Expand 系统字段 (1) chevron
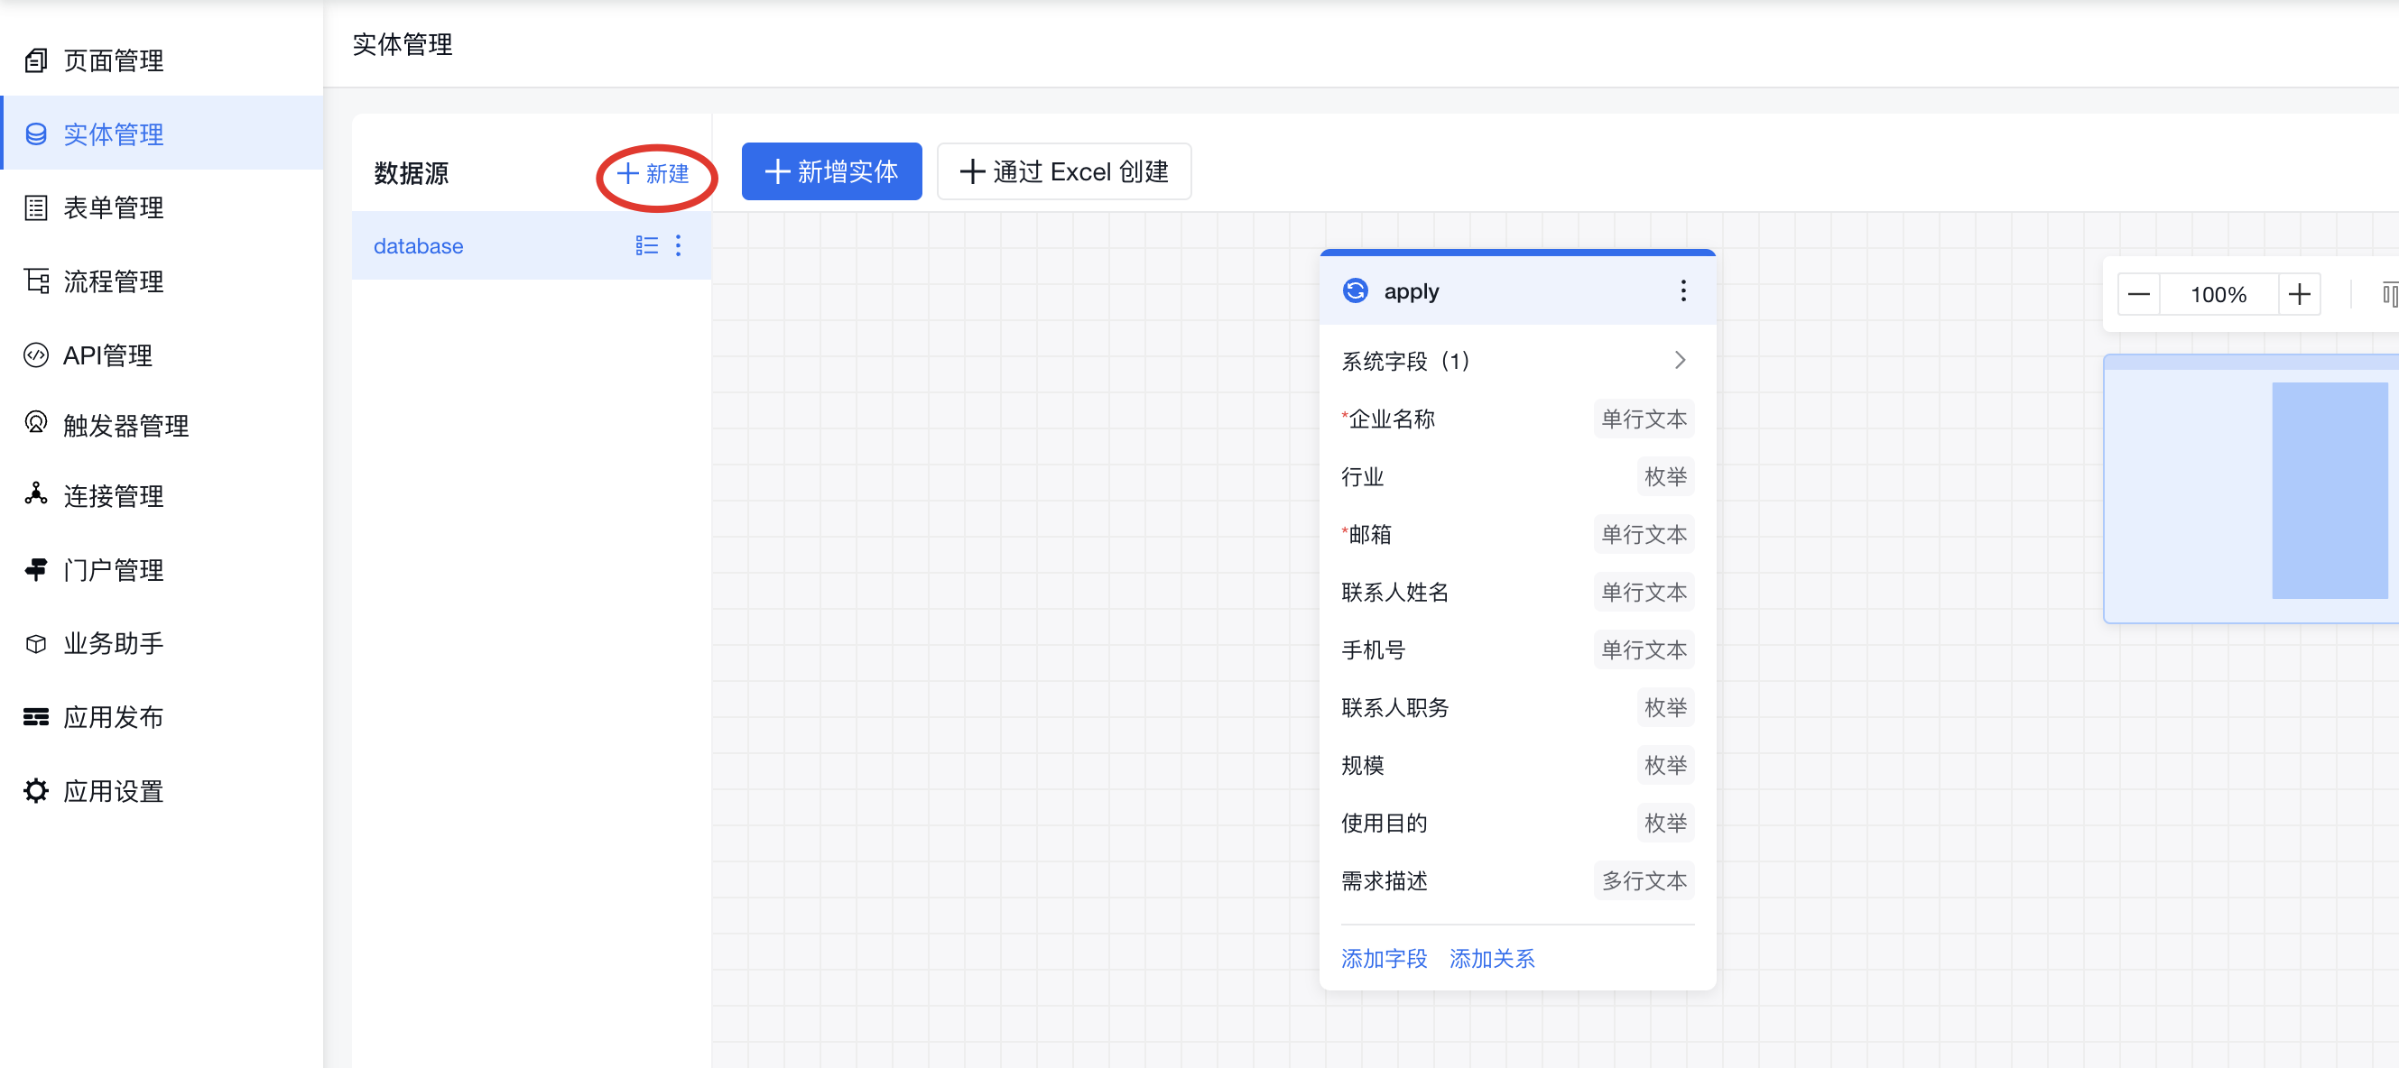Screen dimensions: 2399x1068 [x=1679, y=360]
